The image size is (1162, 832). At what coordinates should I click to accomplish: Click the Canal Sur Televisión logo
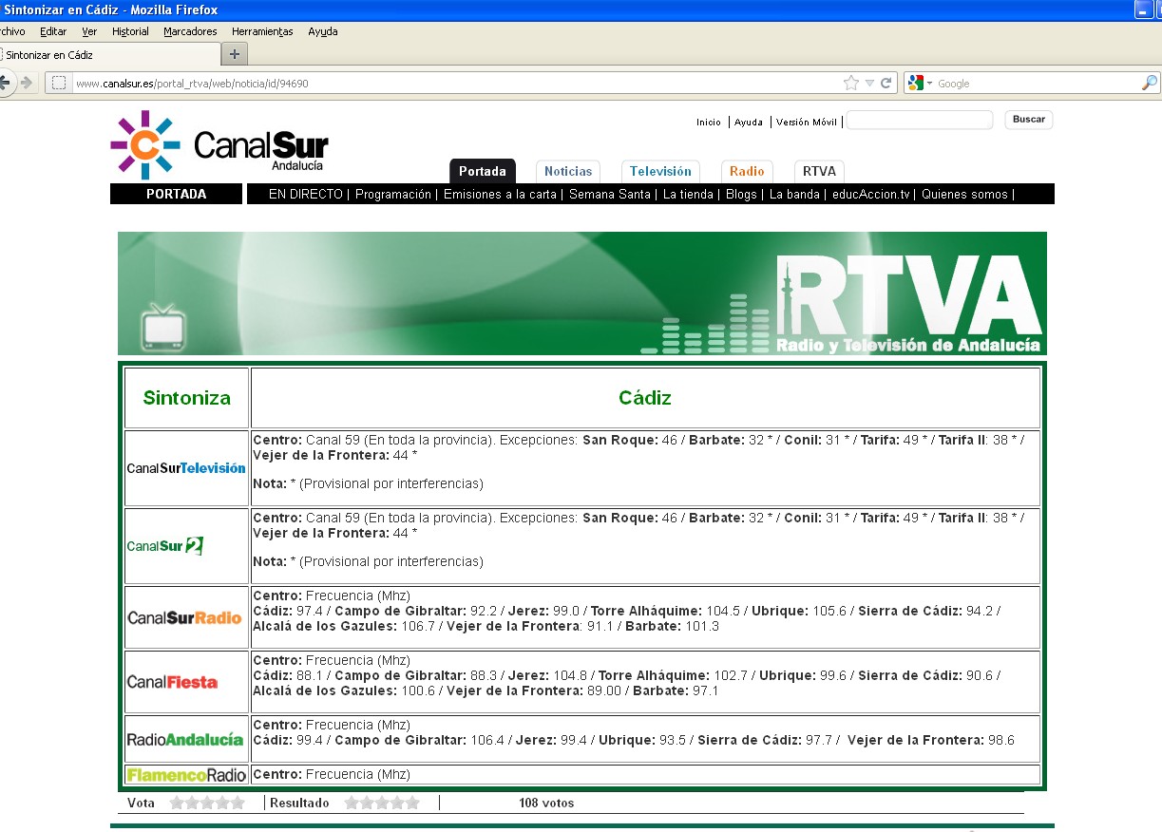(x=186, y=468)
